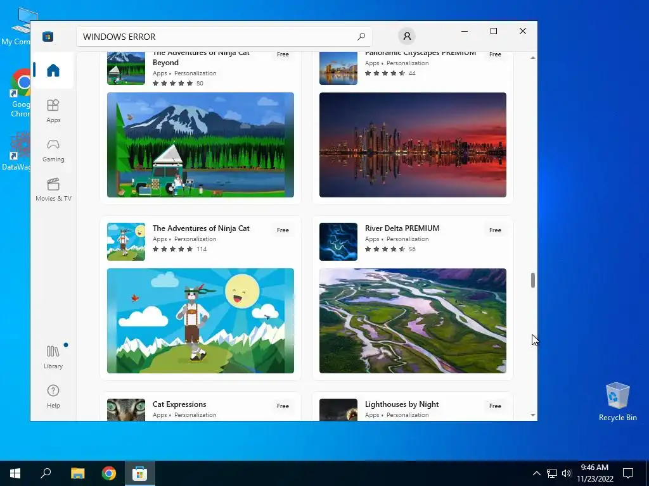
Task: Open Lighthouses by Night title text
Action: pyautogui.click(x=401, y=404)
